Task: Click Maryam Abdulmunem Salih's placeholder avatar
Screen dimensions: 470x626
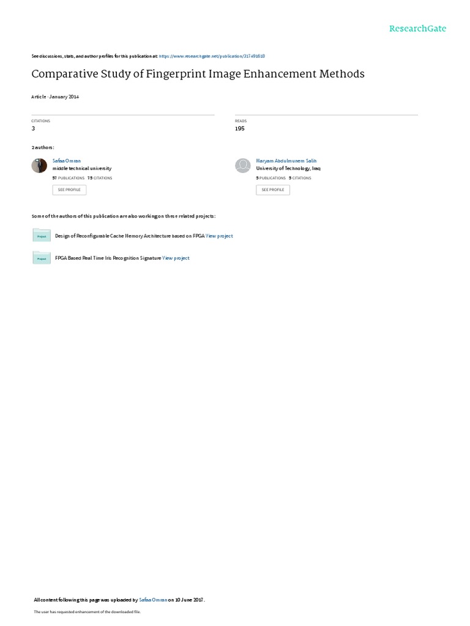Action: tap(242, 165)
